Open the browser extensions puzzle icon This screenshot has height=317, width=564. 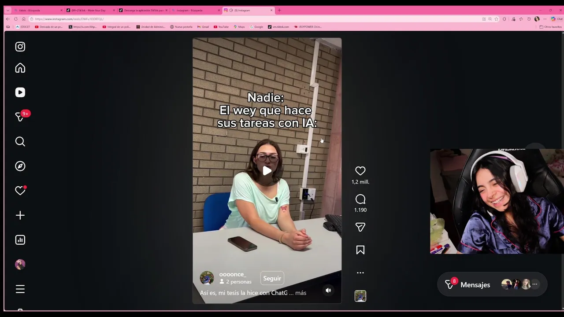pyautogui.click(x=504, y=19)
